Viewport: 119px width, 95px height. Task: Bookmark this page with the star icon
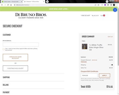point(98,5)
